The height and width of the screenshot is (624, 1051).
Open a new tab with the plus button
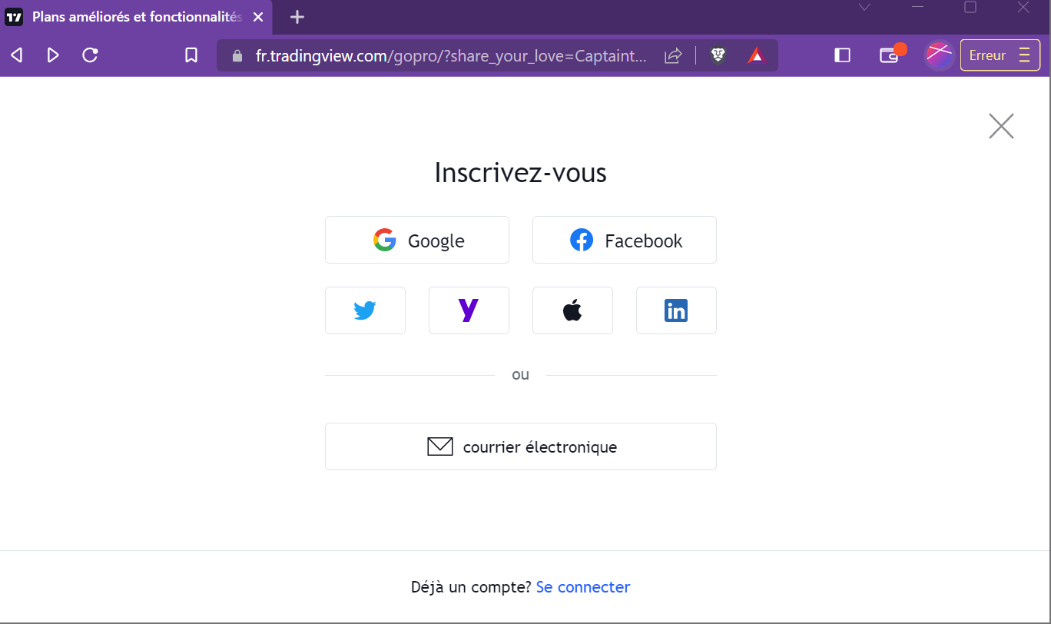coord(297,17)
